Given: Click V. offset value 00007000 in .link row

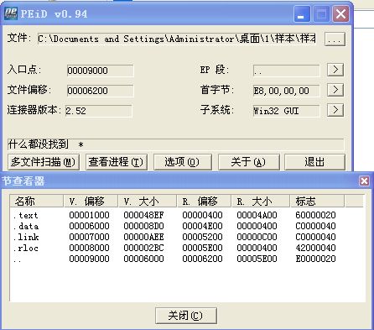Looking at the screenshot, I should point(89,237).
